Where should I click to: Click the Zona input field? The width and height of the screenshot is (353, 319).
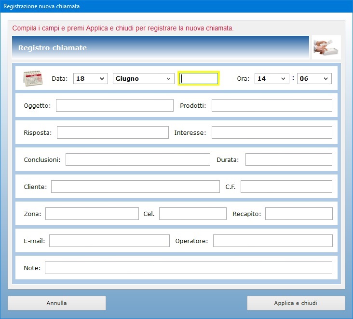pos(92,214)
